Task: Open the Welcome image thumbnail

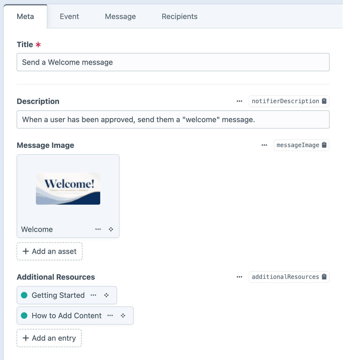Action: coord(68,189)
